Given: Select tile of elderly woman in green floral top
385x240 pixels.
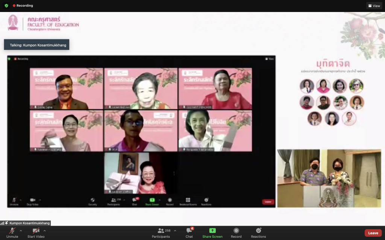Looking at the screenshot, I should [141, 88].
